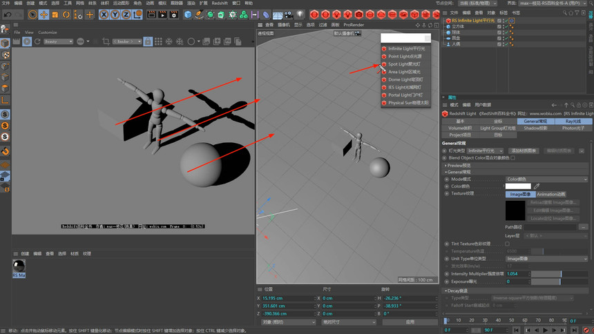
Task: Open the Render camera dropdown
Action: (x=127, y=41)
